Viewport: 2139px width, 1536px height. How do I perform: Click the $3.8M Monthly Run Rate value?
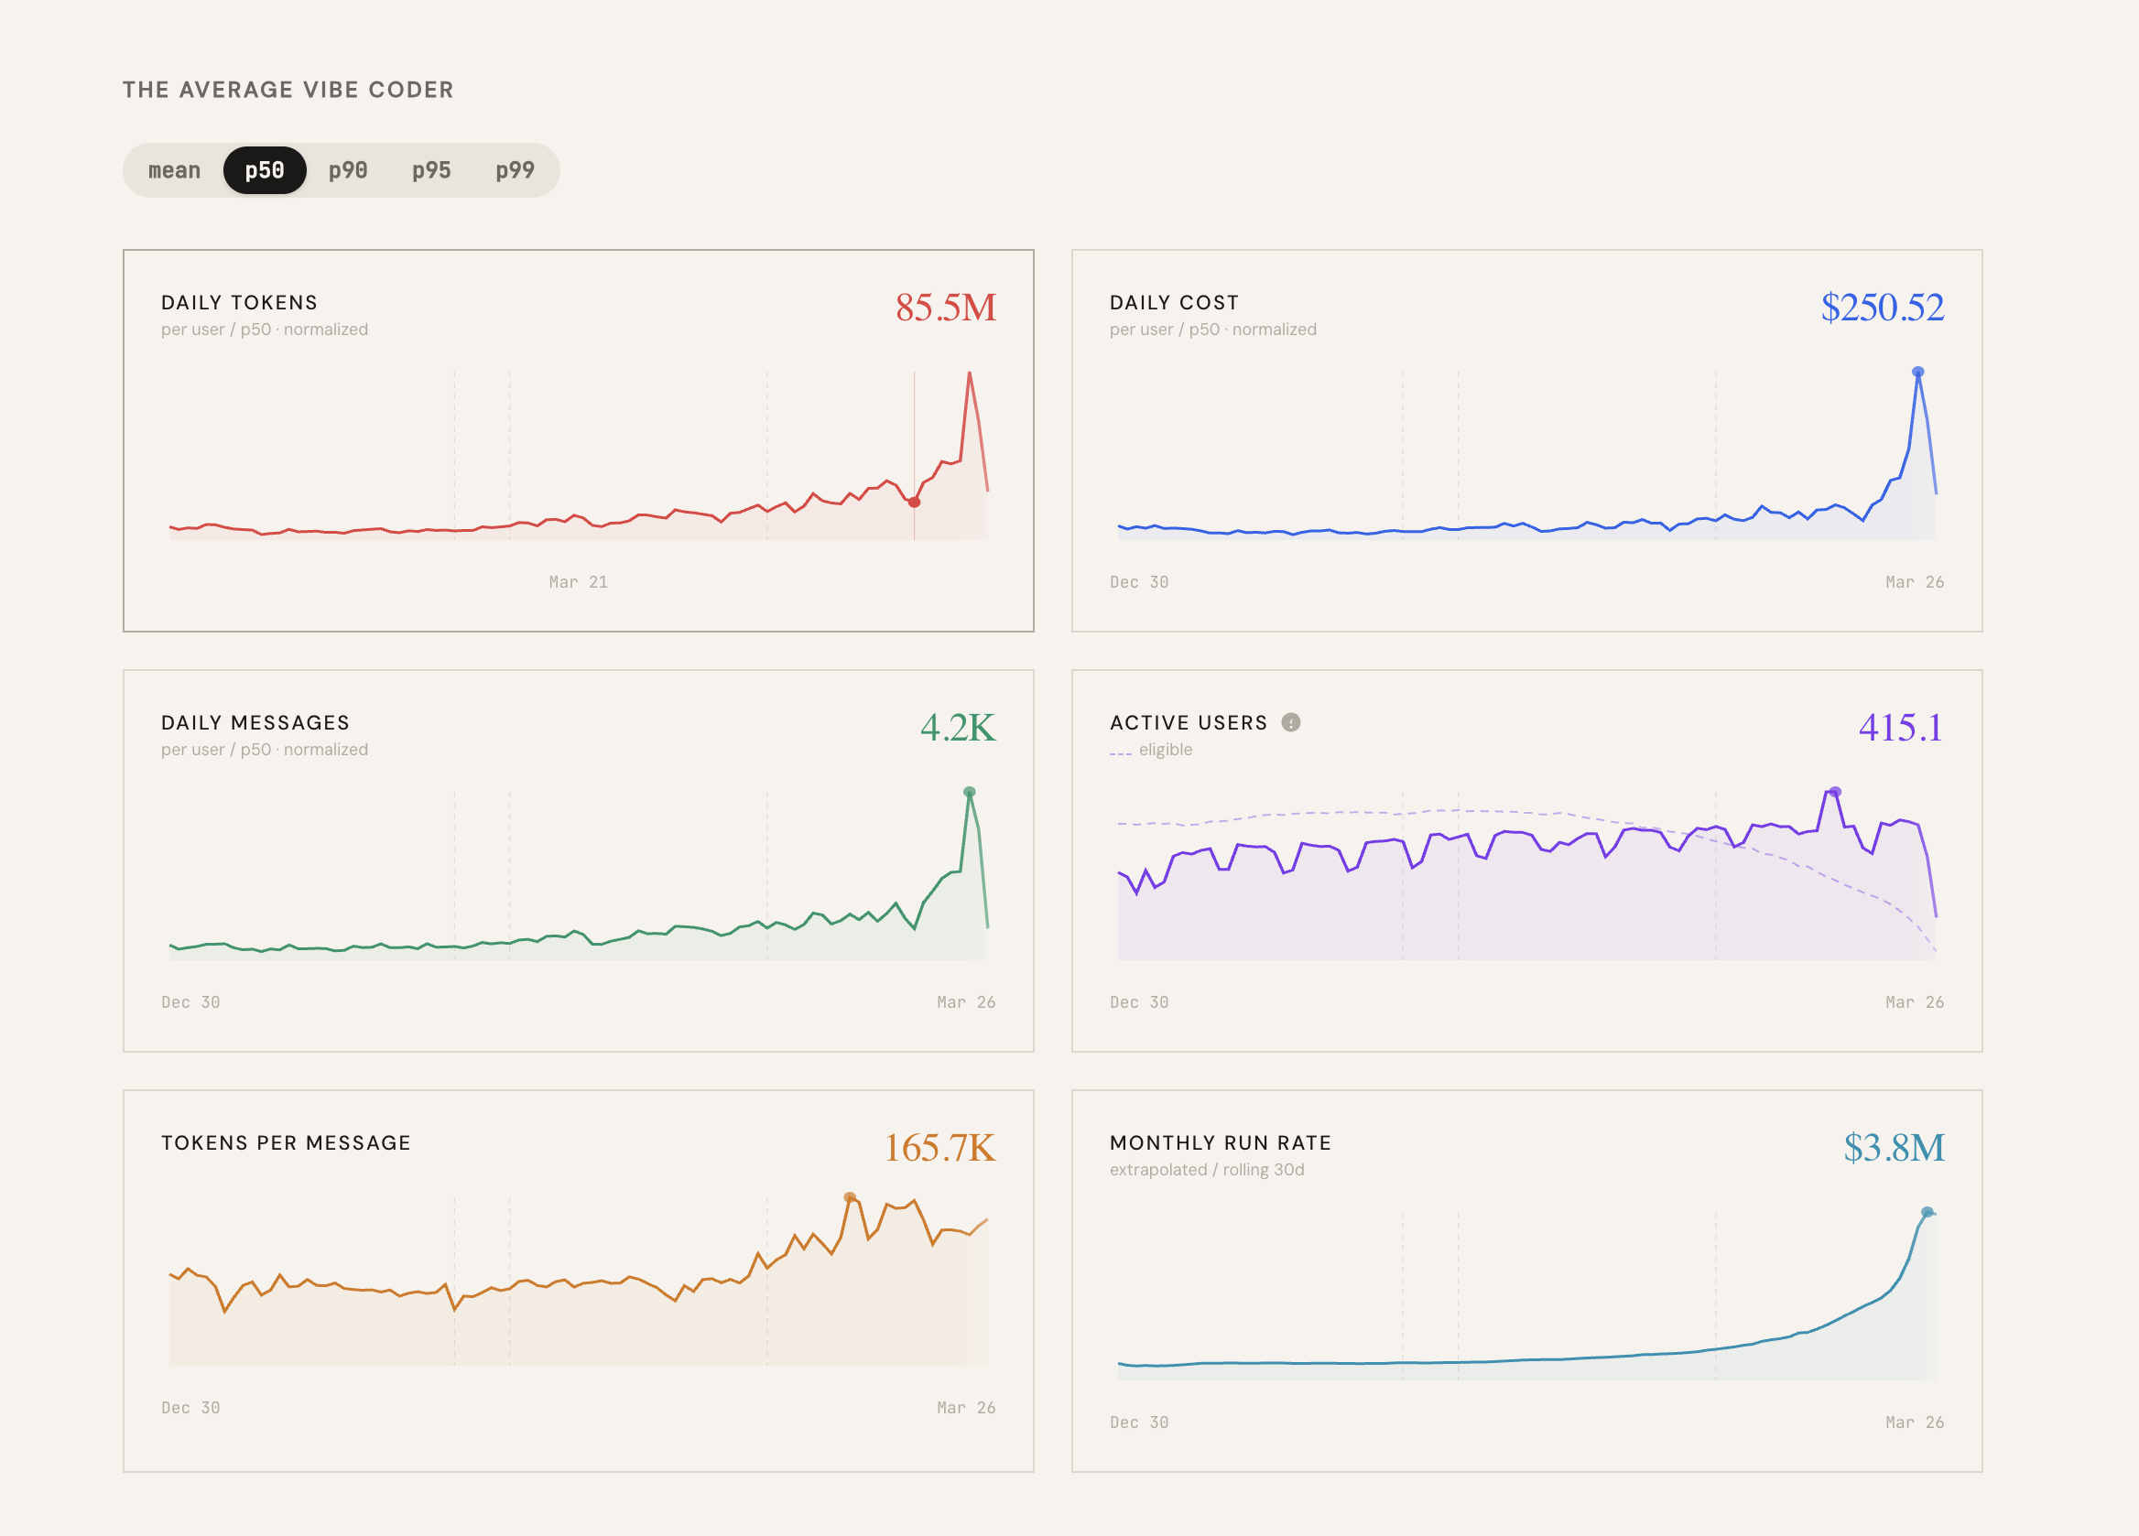1894,1148
